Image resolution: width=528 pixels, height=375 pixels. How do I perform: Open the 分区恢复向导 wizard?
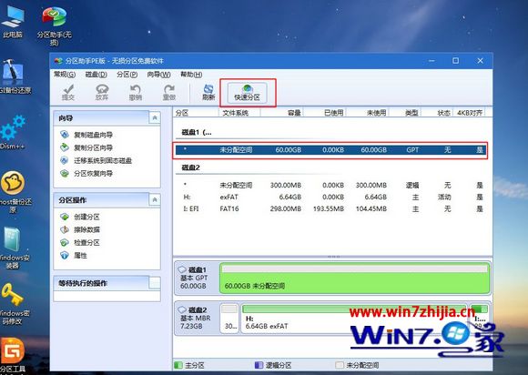[x=93, y=173]
